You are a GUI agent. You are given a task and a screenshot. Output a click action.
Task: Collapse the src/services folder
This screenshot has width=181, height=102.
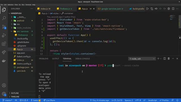(x=12, y=31)
